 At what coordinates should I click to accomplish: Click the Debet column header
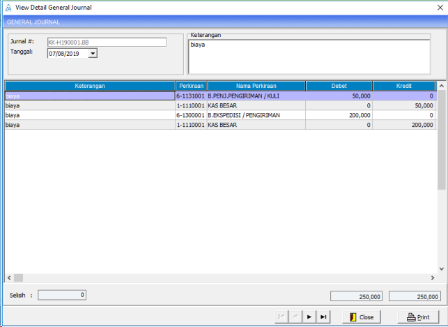(339, 86)
